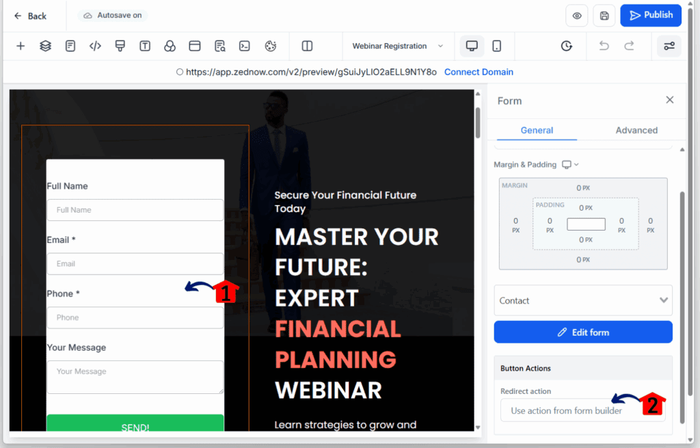Switch to mobile view
Screen dimensions: 700x448
497,46
